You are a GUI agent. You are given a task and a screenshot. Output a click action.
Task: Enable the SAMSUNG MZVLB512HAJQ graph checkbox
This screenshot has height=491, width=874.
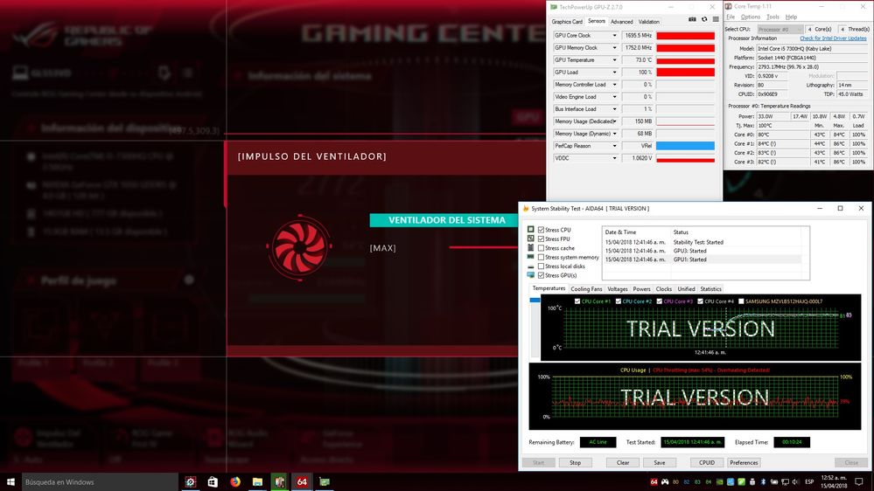741,301
